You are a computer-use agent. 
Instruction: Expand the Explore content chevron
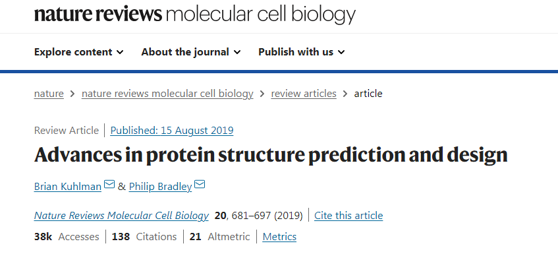click(x=120, y=52)
